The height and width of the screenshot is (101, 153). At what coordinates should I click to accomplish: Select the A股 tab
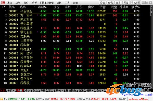click(x=20, y=91)
